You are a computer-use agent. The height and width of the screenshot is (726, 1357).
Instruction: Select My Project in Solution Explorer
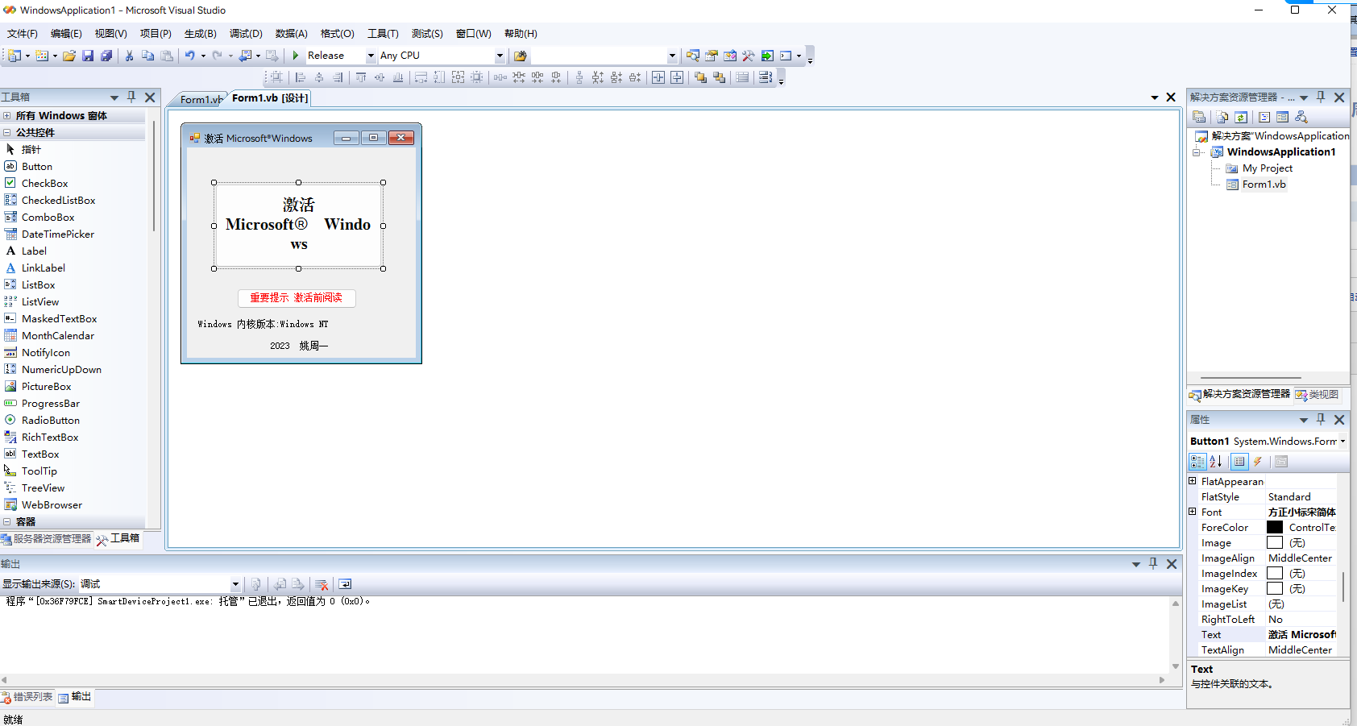pyautogui.click(x=1268, y=168)
